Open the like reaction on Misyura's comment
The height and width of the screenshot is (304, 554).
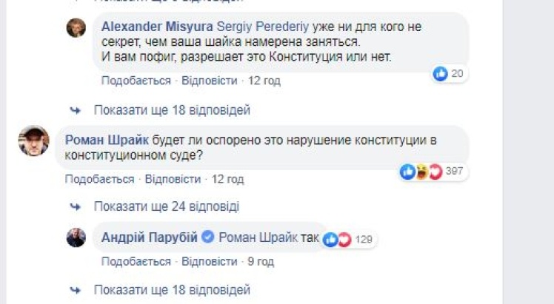click(440, 73)
